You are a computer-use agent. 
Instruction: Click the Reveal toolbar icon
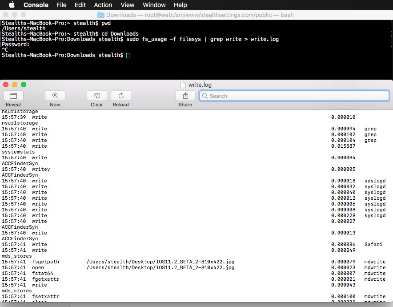[x=13, y=96]
